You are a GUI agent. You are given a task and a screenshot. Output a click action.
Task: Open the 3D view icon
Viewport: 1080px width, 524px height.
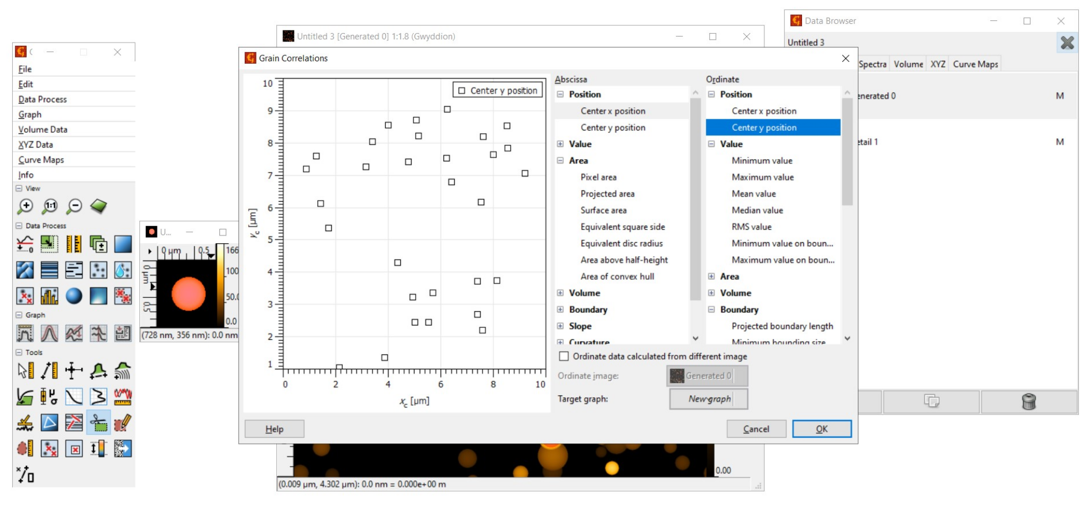tap(98, 207)
